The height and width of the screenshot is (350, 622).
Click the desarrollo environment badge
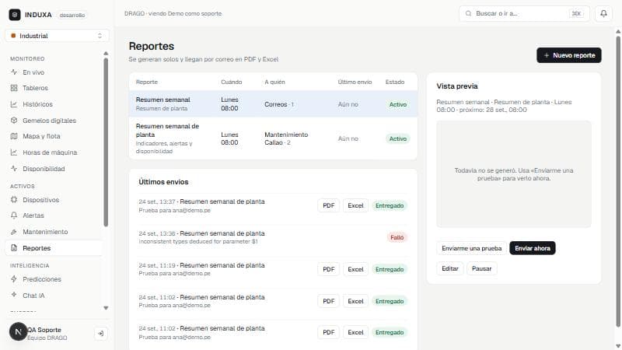coord(72,15)
